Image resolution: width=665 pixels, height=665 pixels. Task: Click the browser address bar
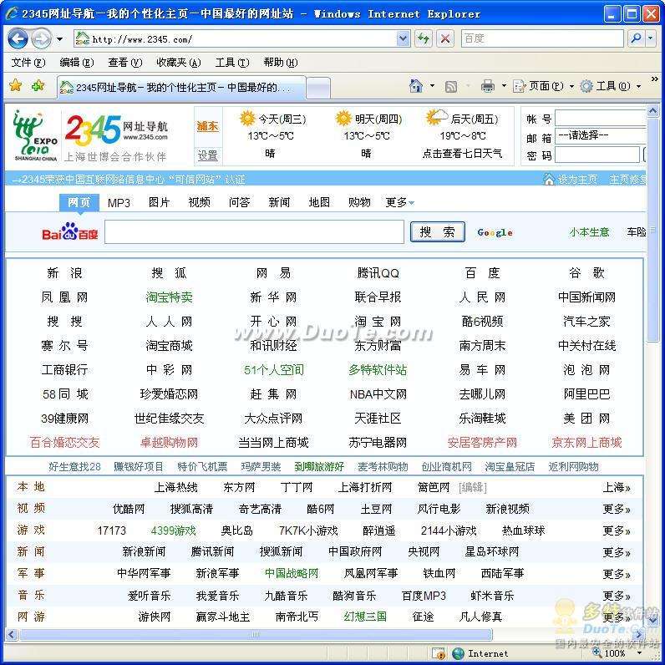pyautogui.click(x=236, y=39)
